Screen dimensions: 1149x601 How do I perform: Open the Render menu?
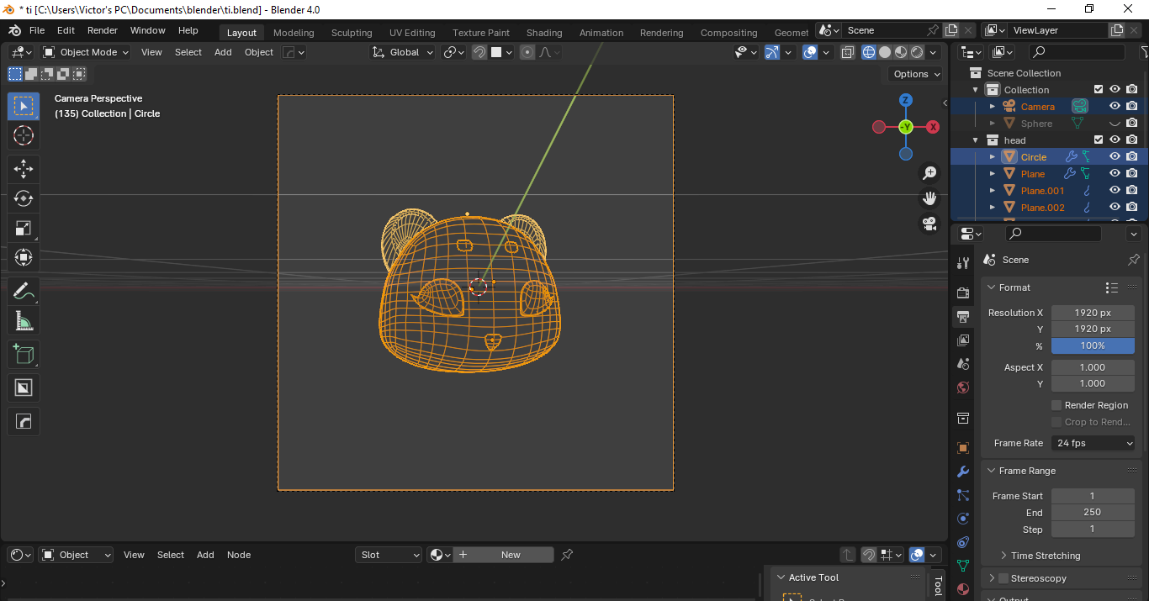[x=103, y=30]
